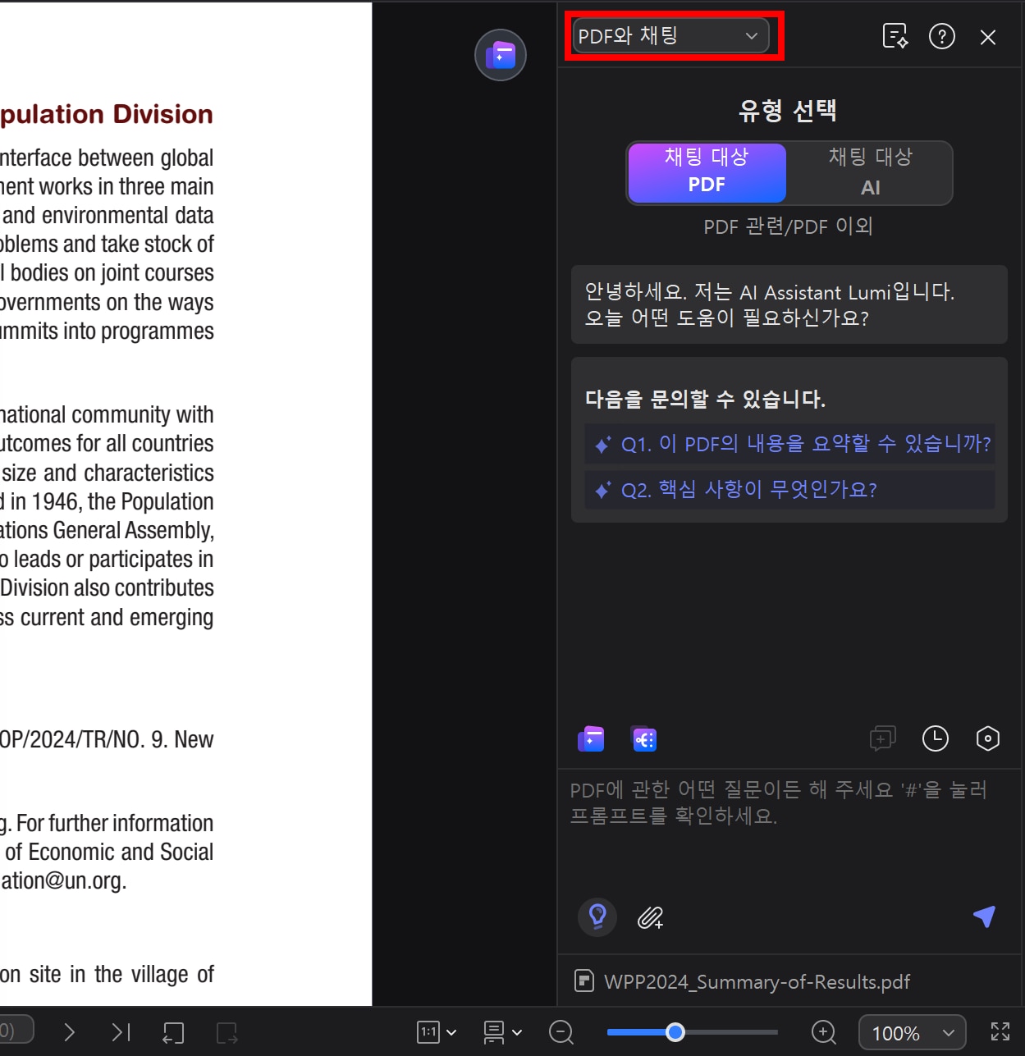Click the purple AI assistant icon above input
The image size is (1025, 1056).
[x=591, y=739]
